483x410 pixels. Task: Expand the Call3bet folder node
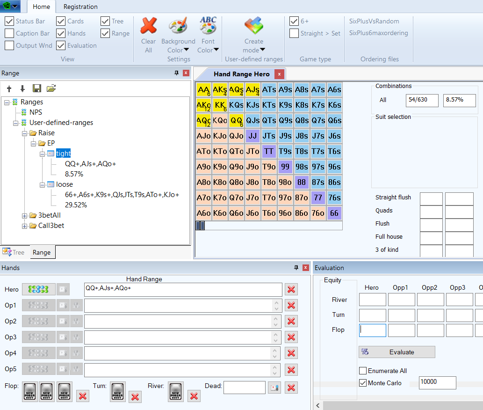pos(25,226)
